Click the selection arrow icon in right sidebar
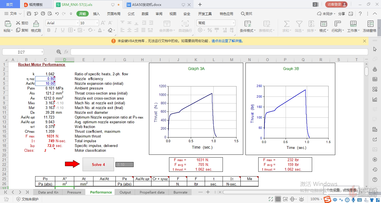The image size is (381, 203). coord(375,49)
